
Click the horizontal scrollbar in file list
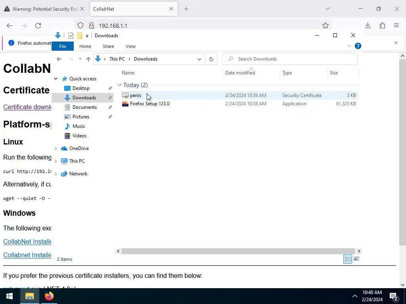point(238,251)
